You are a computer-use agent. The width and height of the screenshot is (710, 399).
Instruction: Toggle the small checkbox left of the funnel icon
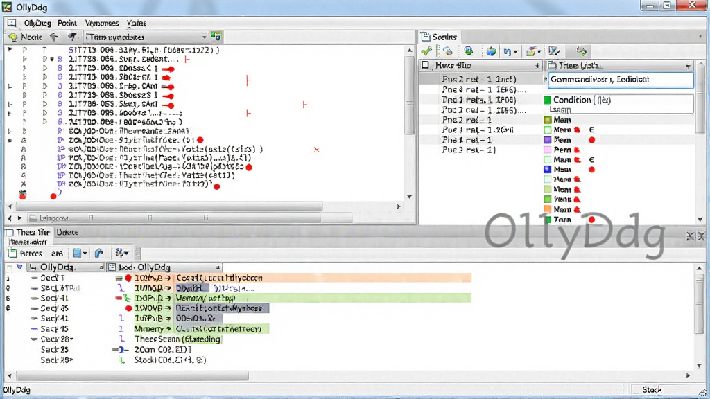10,267
